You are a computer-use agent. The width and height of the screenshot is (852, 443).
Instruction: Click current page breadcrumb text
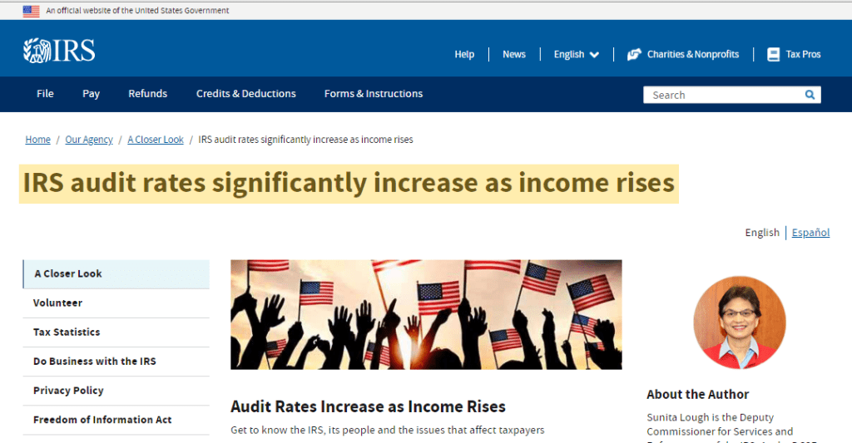pos(305,140)
